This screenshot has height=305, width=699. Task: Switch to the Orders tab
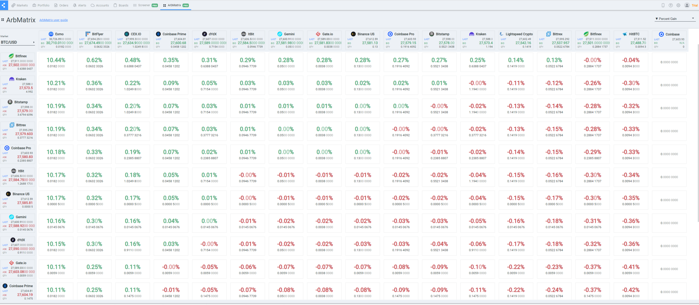61,5
